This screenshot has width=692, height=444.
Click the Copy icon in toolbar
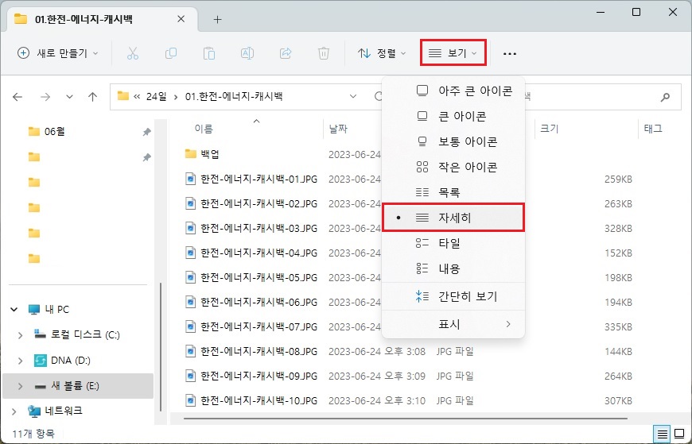click(x=171, y=53)
